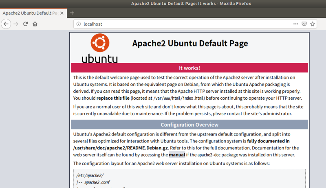Click the browser Back arrow button
The width and height of the screenshot is (326, 188).
6,24
